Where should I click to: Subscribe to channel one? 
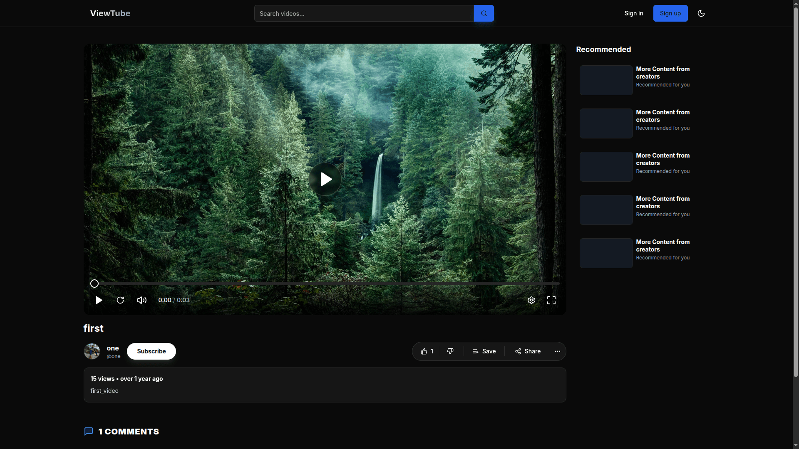(151, 351)
